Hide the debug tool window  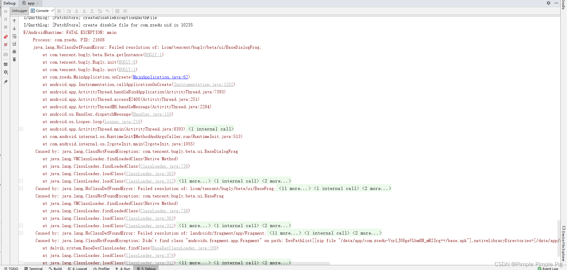pyautogui.click(x=556, y=3)
